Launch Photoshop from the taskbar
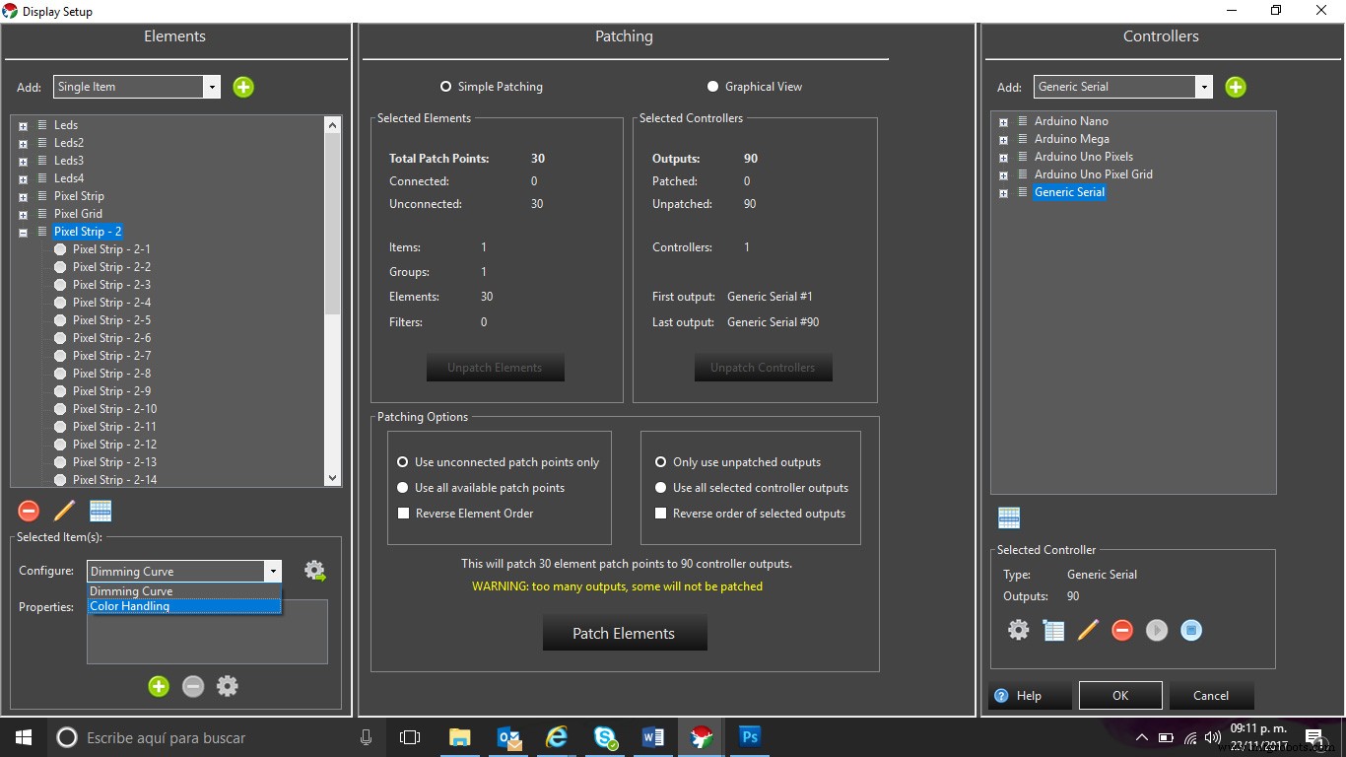The height and width of the screenshot is (757, 1346). [750, 736]
